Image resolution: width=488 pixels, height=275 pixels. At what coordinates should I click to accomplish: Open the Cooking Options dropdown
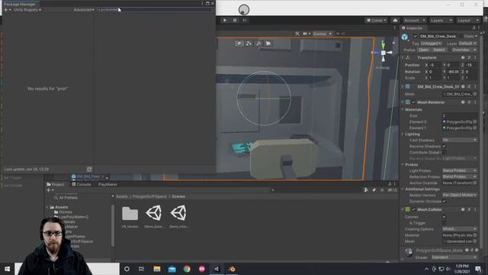(x=460, y=229)
